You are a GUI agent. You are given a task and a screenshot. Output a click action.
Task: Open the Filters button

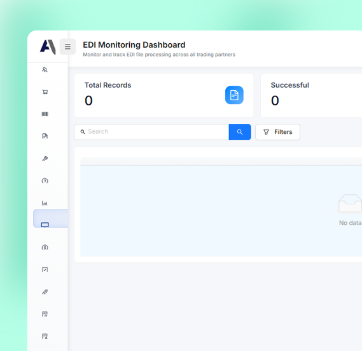tap(277, 132)
